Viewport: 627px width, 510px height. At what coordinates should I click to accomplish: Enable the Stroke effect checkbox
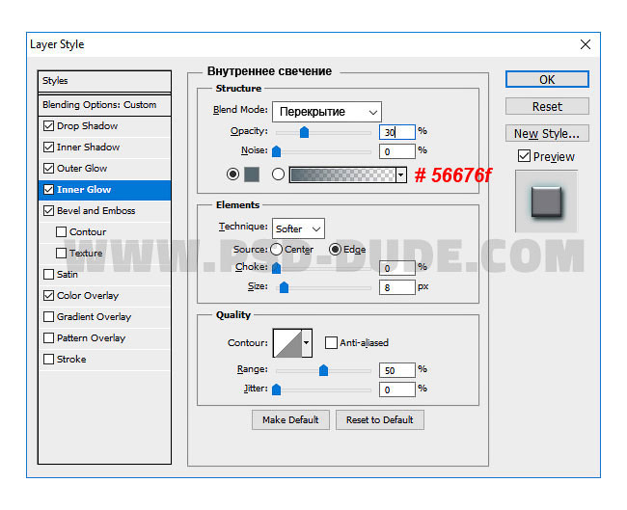point(48,359)
